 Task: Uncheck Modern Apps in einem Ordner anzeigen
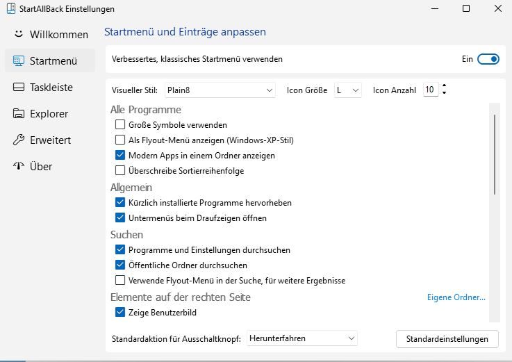click(x=120, y=156)
